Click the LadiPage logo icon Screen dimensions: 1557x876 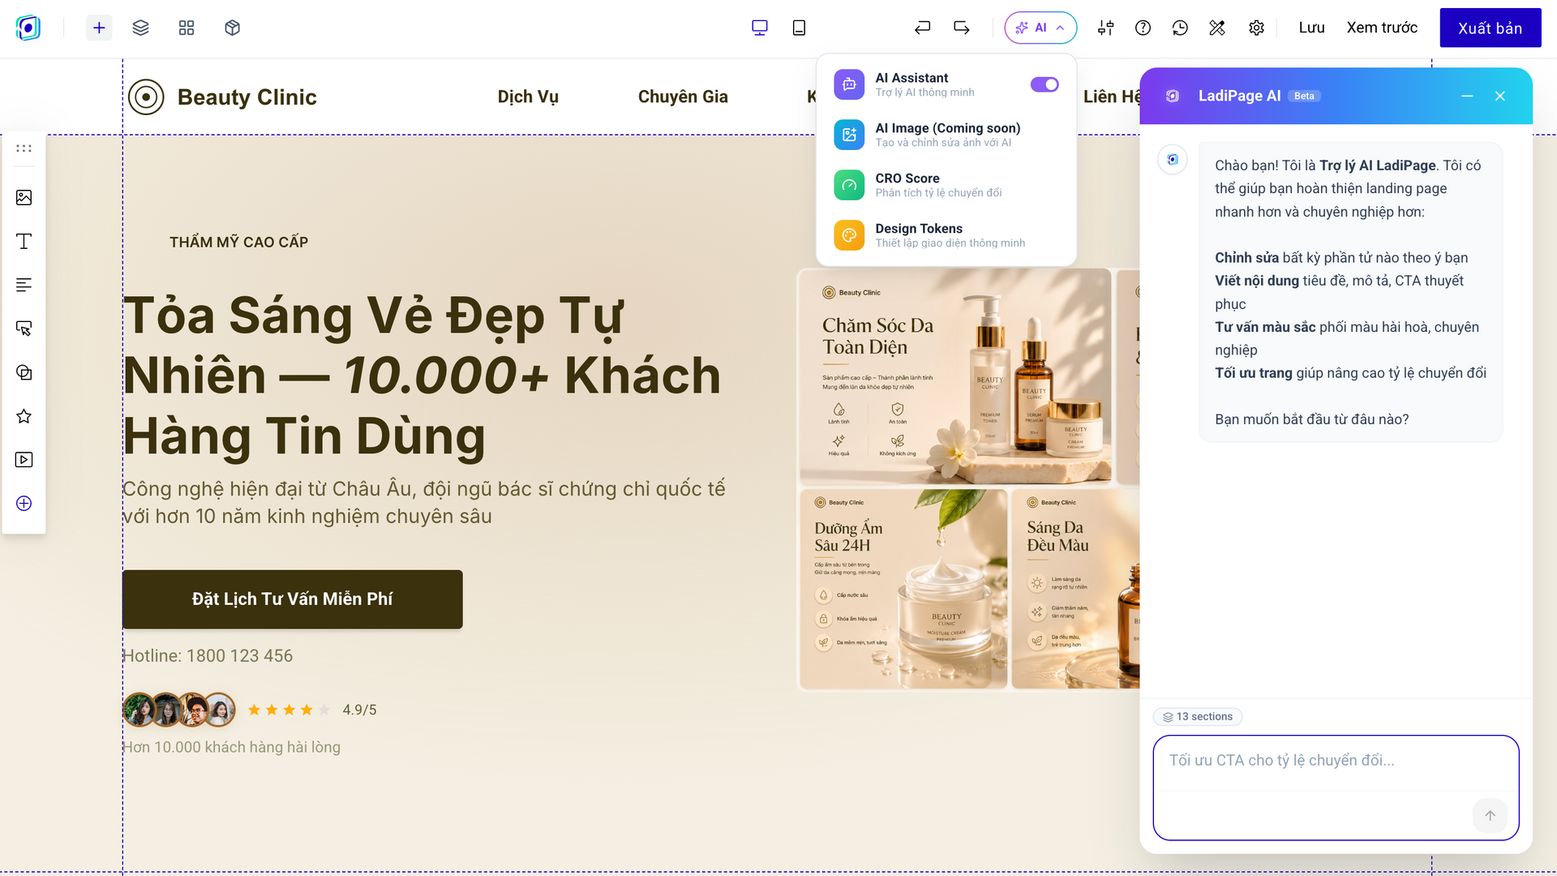point(28,28)
